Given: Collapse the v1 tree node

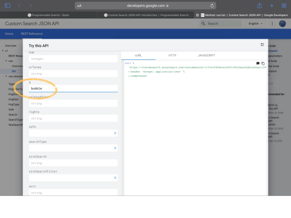Looking at the screenshot, I should (3, 51).
